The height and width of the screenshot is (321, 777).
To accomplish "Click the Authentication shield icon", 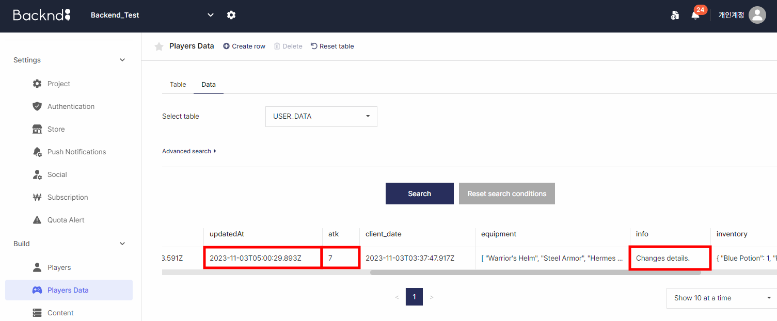I will pos(37,106).
